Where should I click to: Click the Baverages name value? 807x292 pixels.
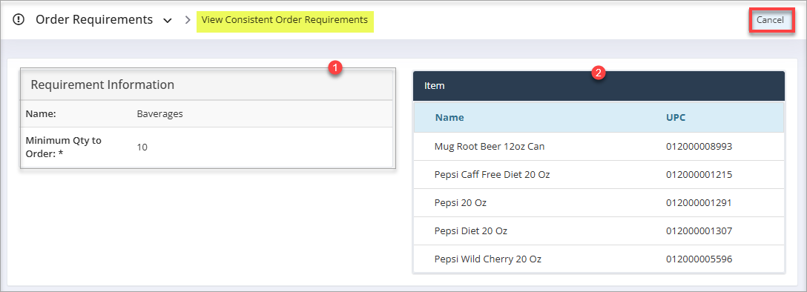click(x=159, y=113)
